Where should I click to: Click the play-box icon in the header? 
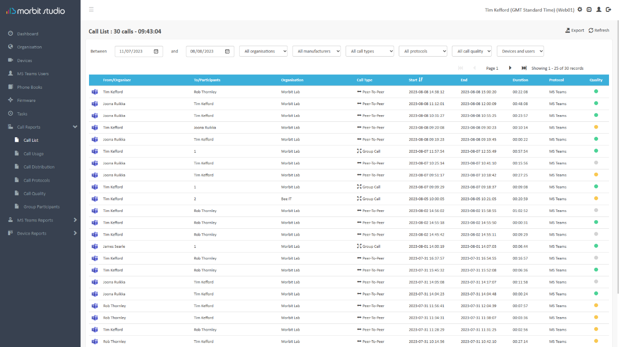coord(589,10)
